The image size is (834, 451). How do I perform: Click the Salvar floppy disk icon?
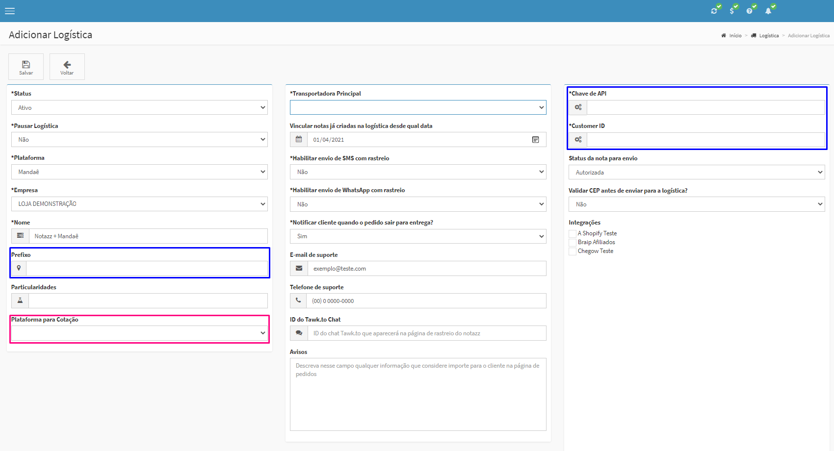26,64
